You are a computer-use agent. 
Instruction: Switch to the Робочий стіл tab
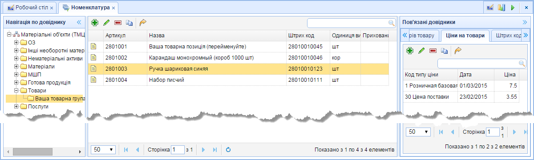[x=30, y=8]
